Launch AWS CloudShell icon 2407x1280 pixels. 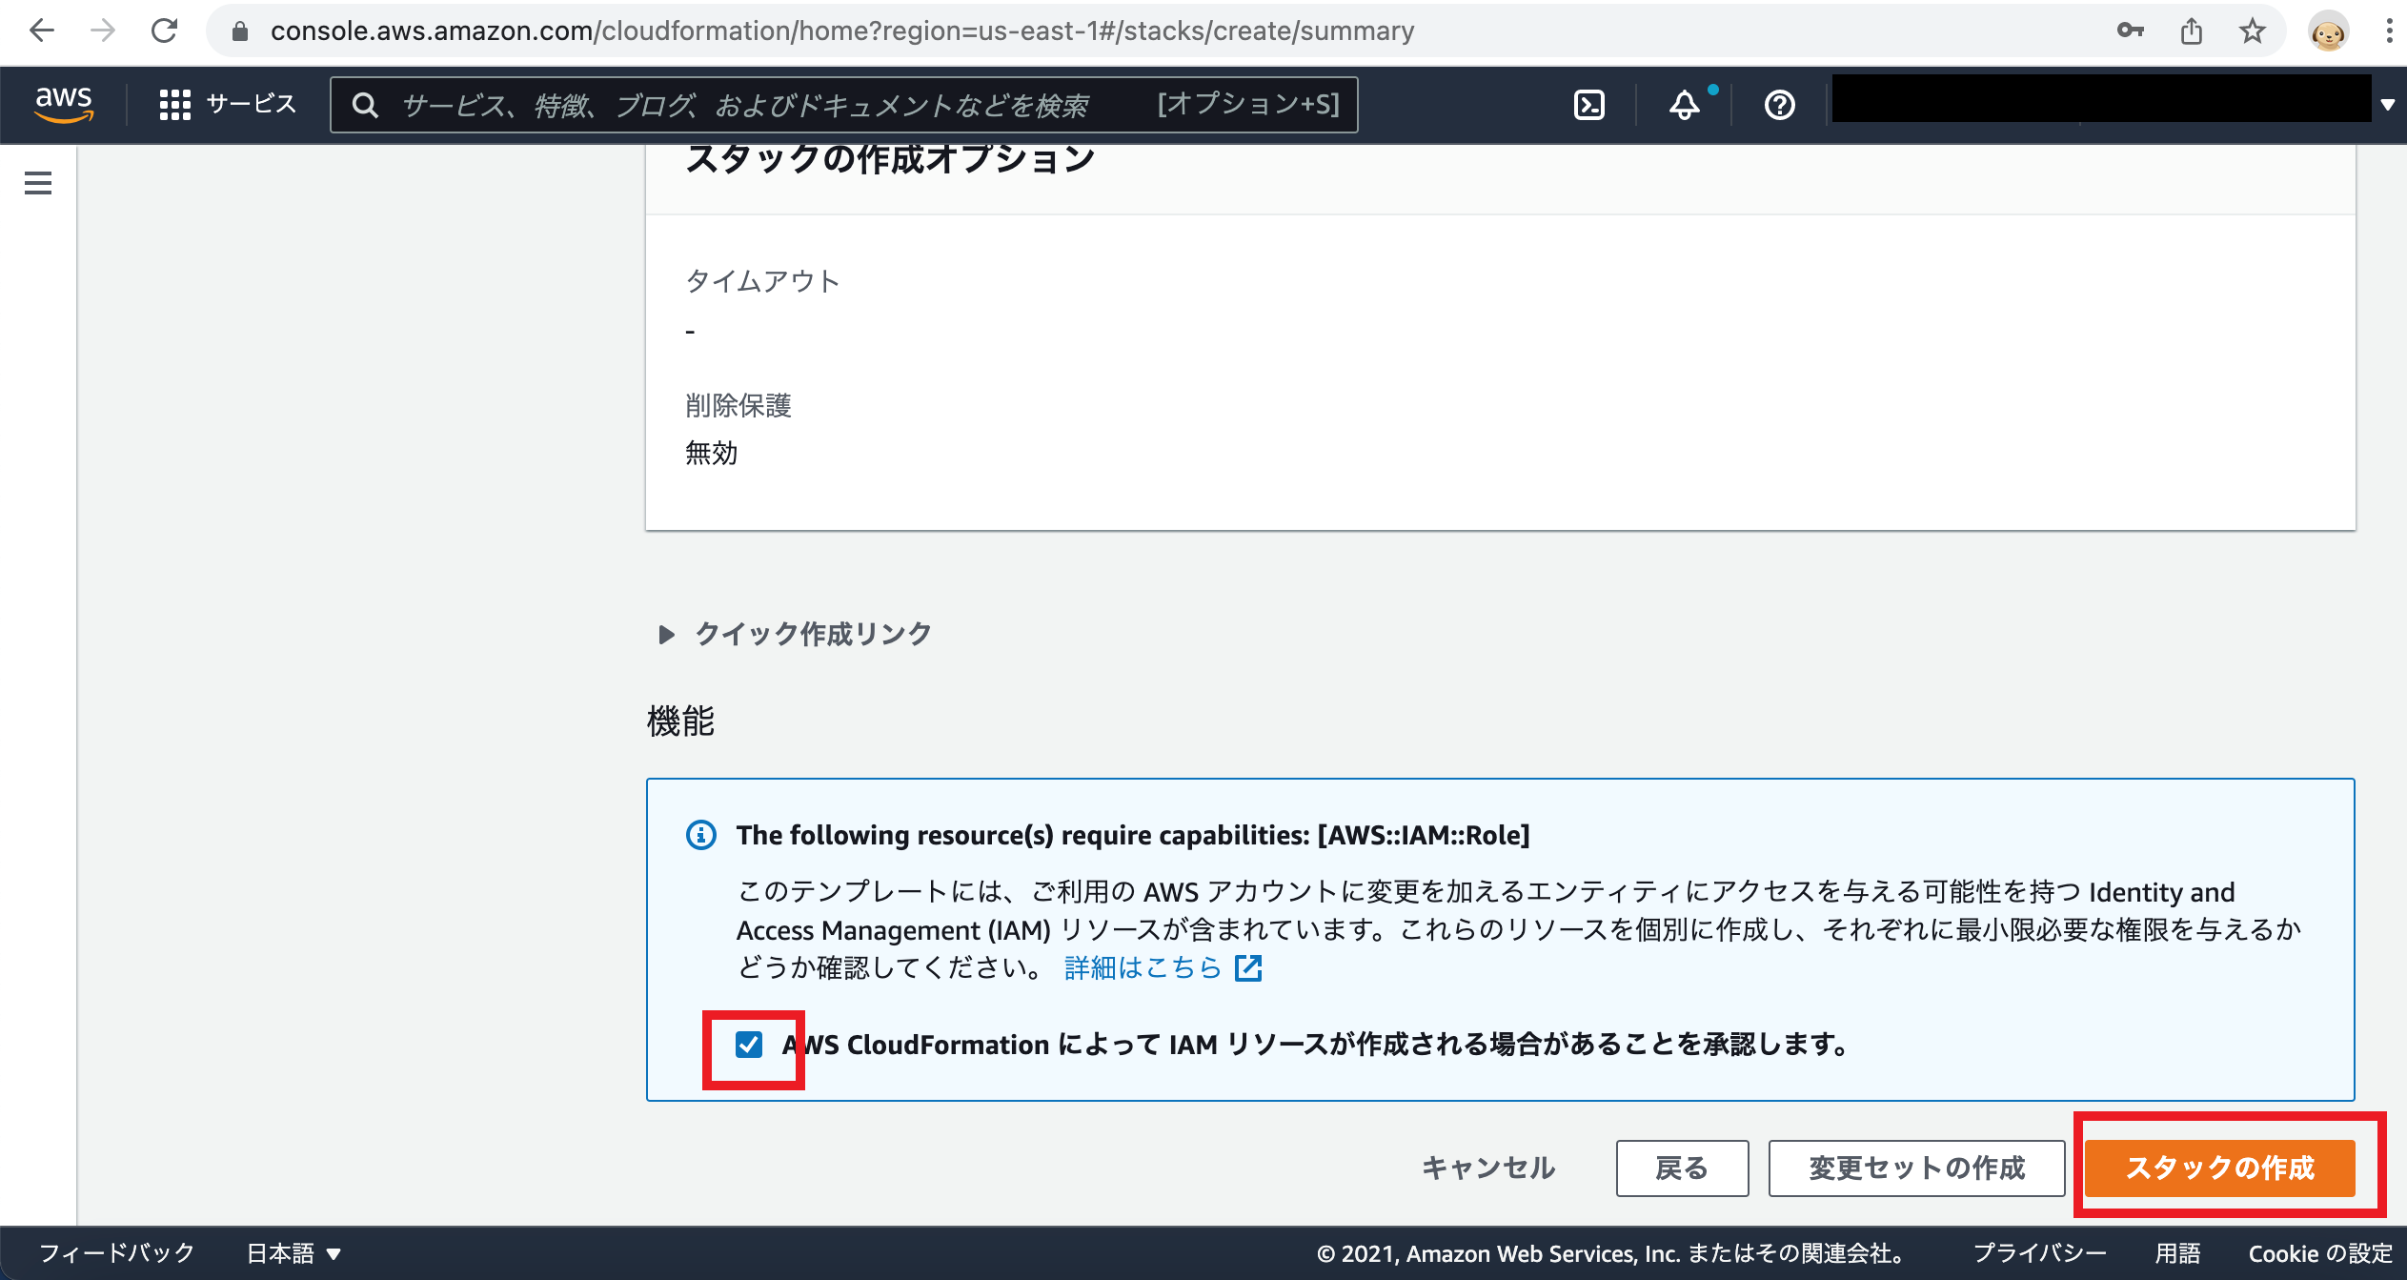coord(1589,105)
